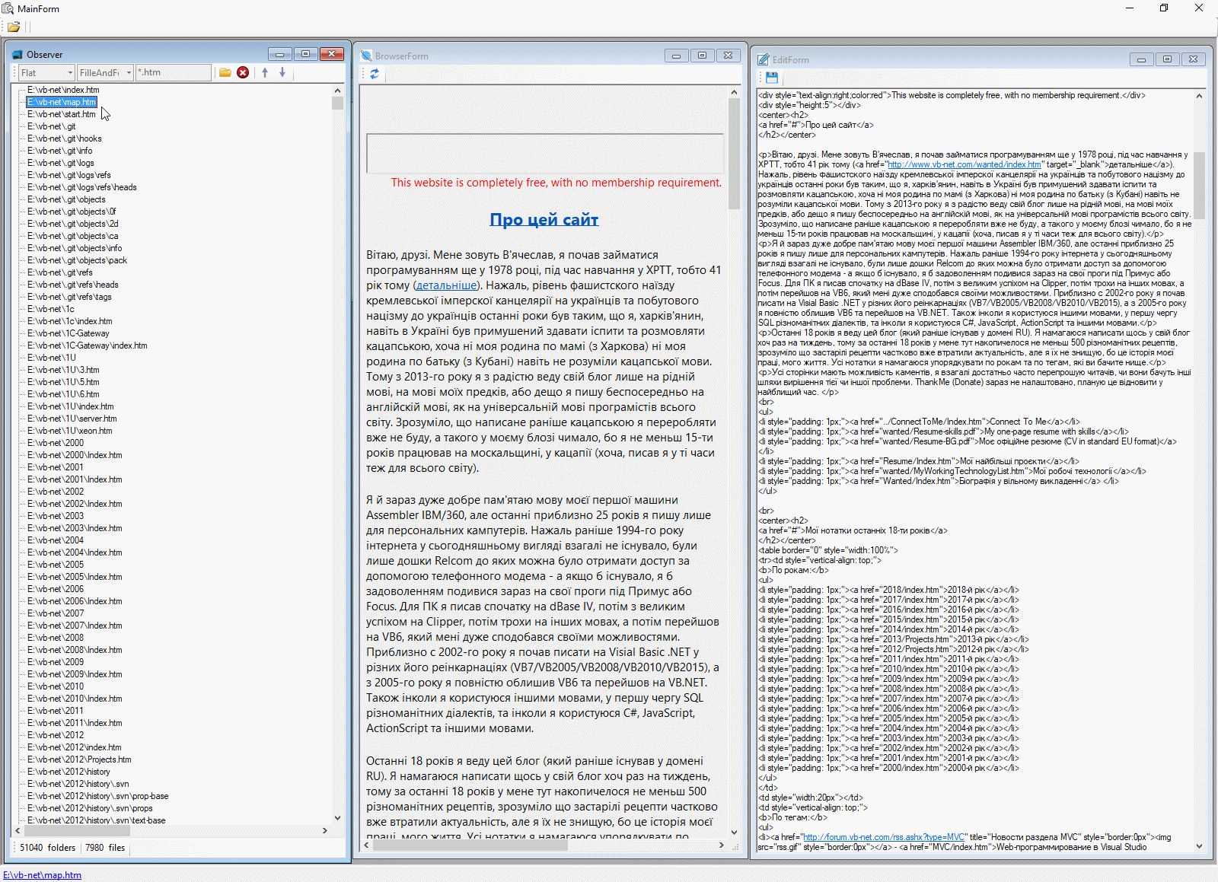
Task: Select E:\vb-net\.git\hooks folder entry
Action: pyautogui.click(x=65, y=139)
